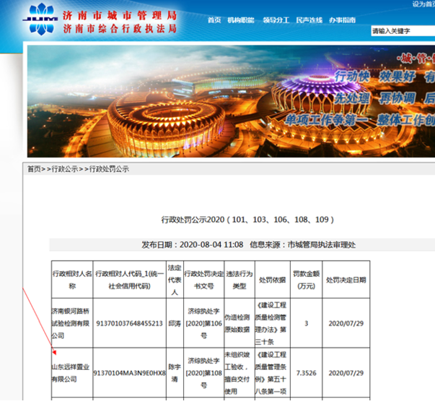Click the 陈宇清 legal representative cell

[x=175, y=373]
